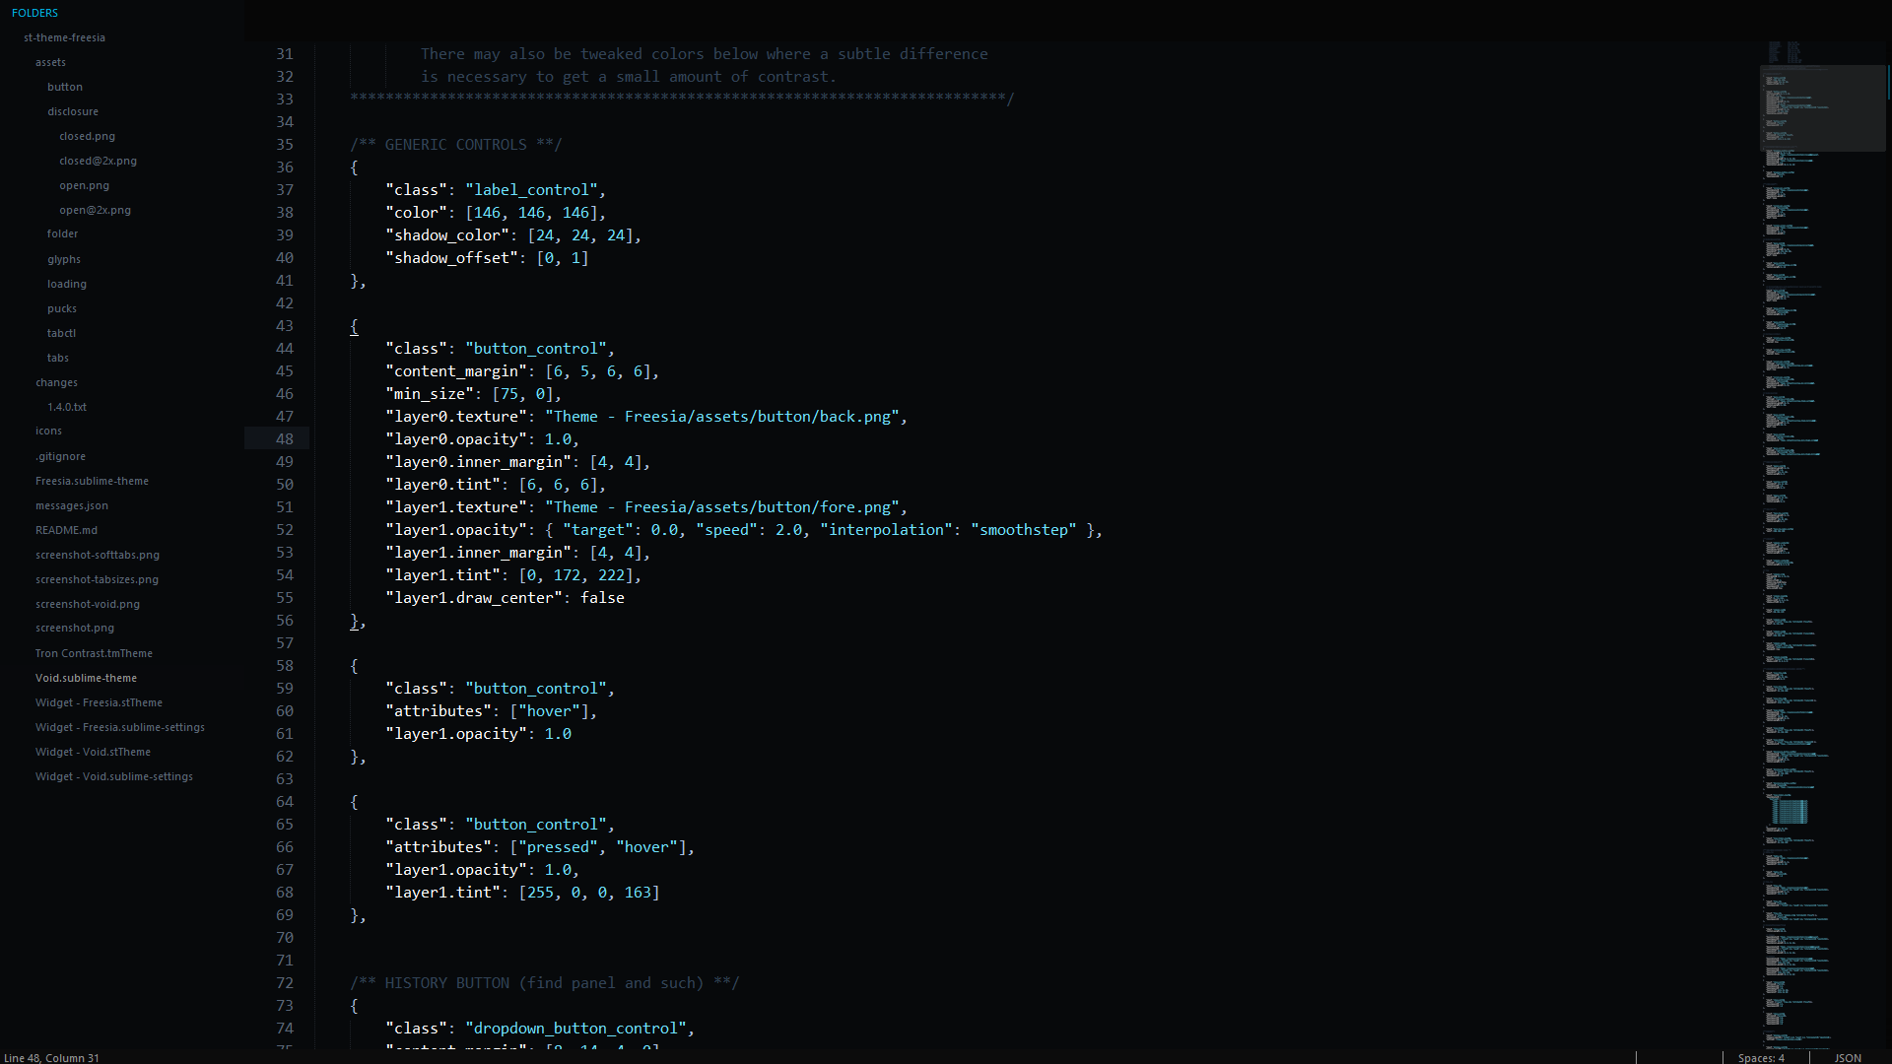Click line number 72 in gutter
Image resolution: width=1892 pixels, height=1064 pixels.
(x=285, y=982)
